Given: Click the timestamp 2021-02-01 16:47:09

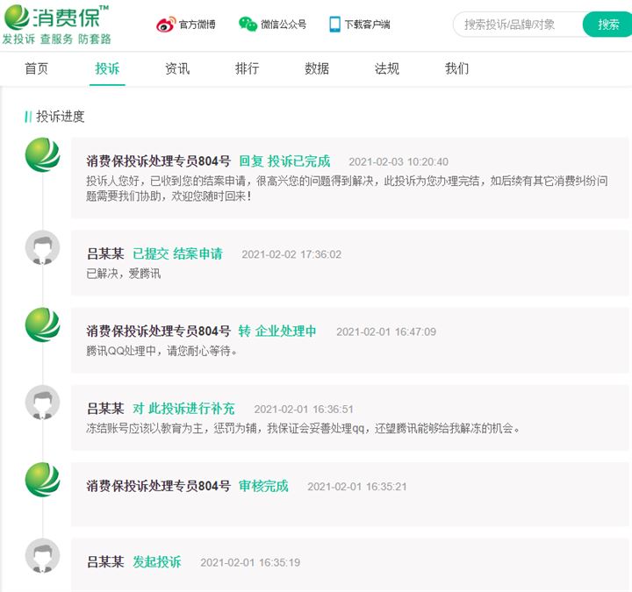Looking at the screenshot, I should tap(386, 332).
